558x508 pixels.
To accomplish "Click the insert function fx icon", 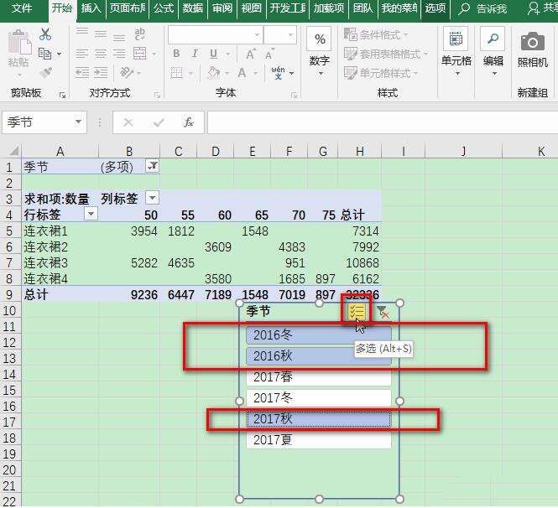I will [188, 122].
